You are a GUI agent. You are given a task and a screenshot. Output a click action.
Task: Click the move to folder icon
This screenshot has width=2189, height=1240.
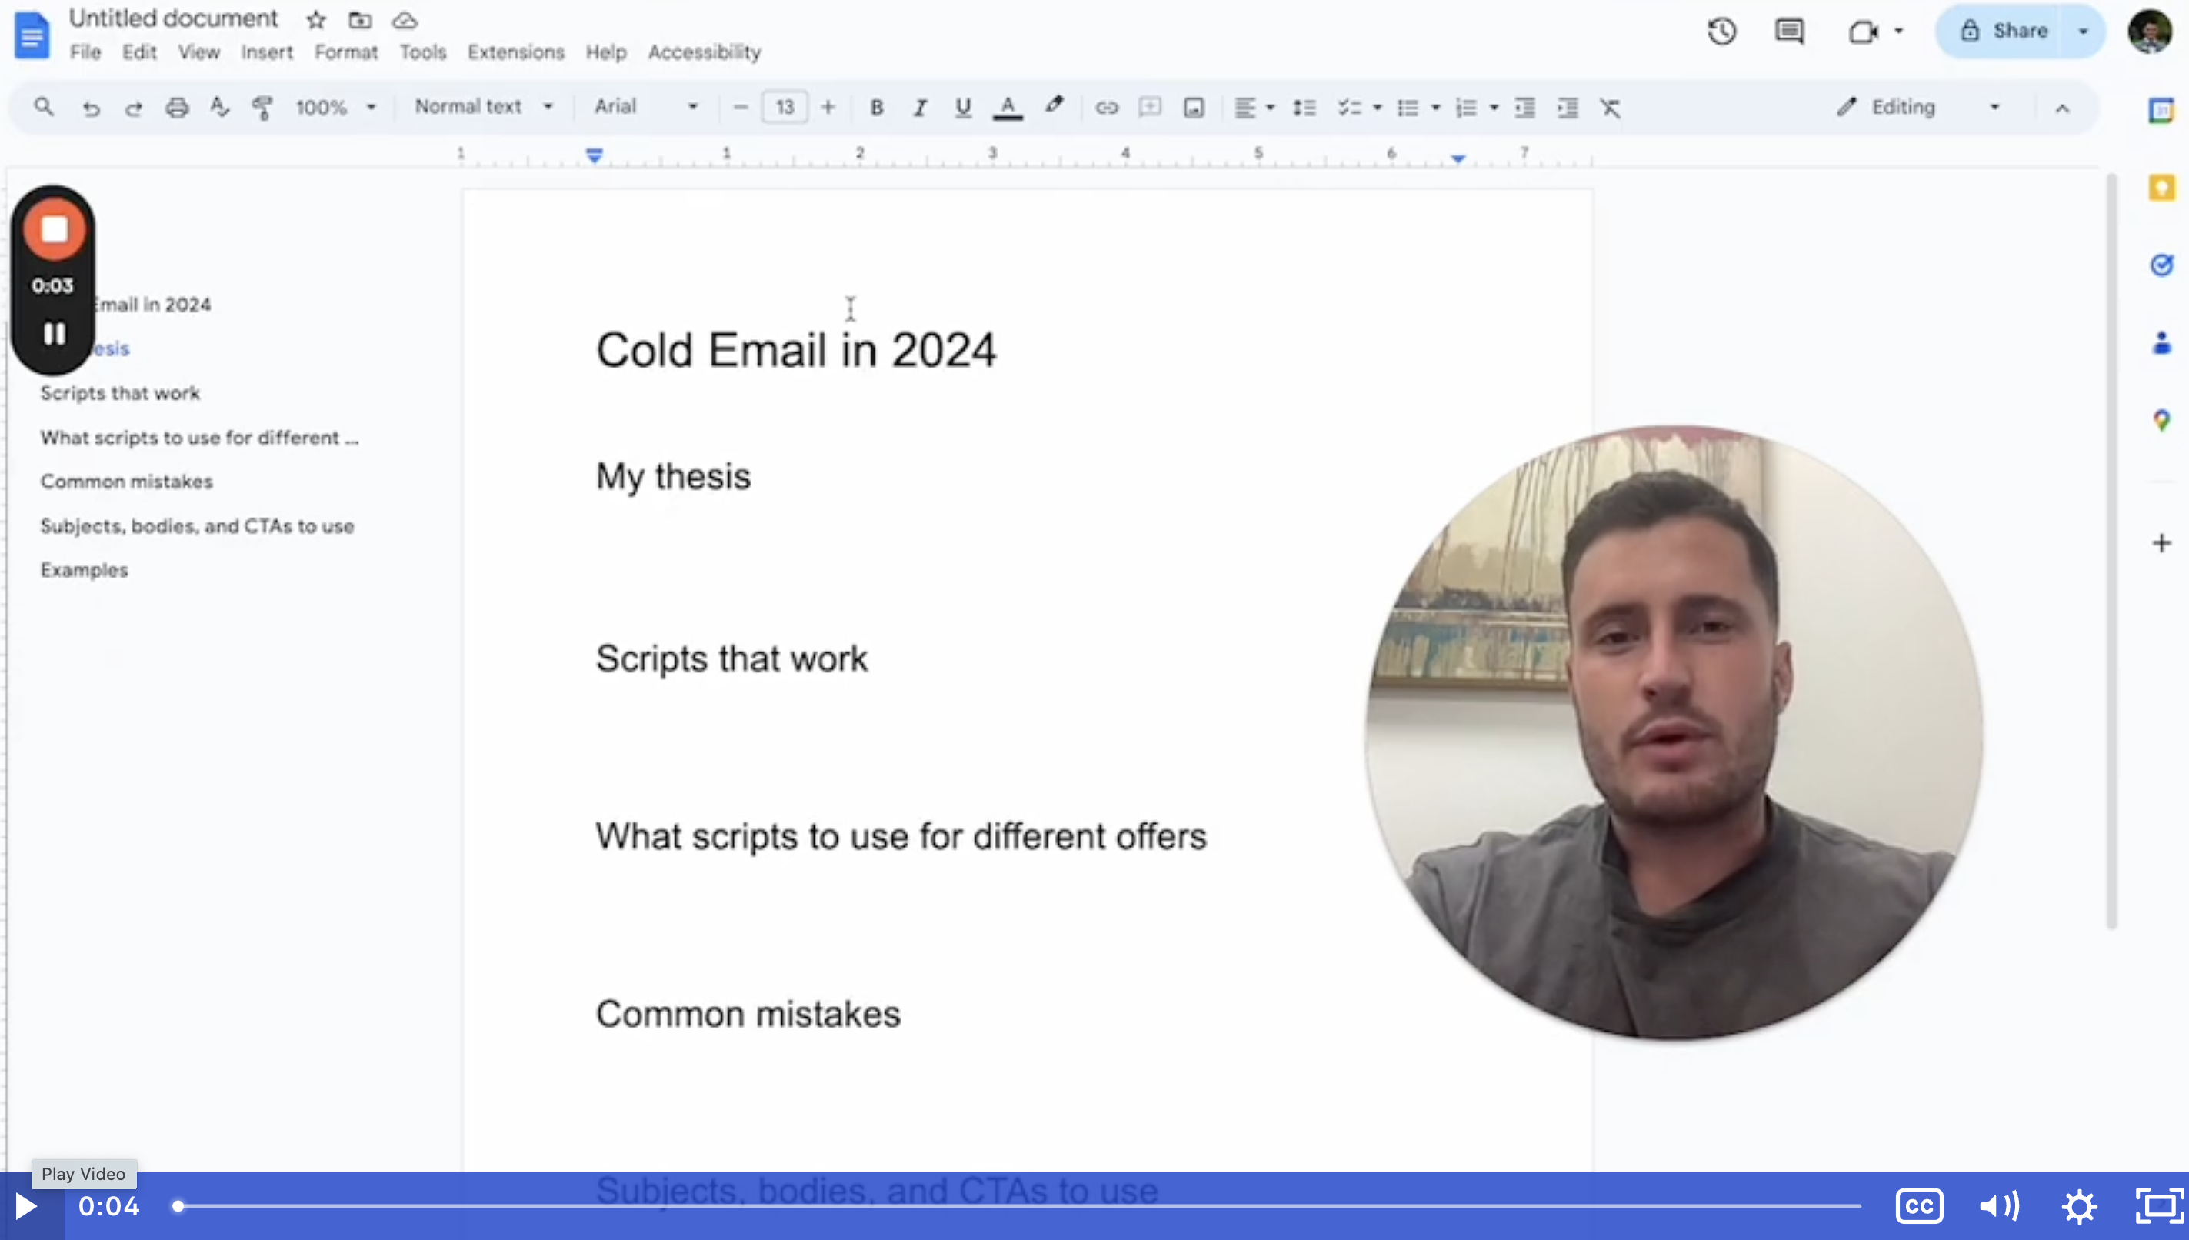pyautogui.click(x=360, y=19)
